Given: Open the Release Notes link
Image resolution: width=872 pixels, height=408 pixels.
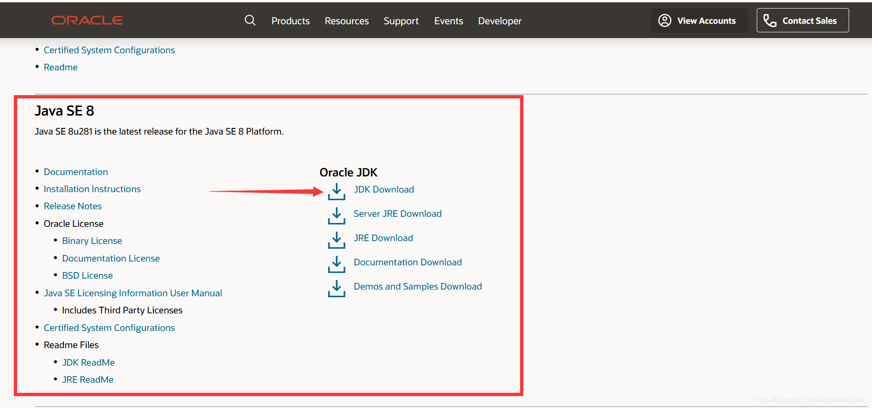Looking at the screenshot, I should pos(73,206).
